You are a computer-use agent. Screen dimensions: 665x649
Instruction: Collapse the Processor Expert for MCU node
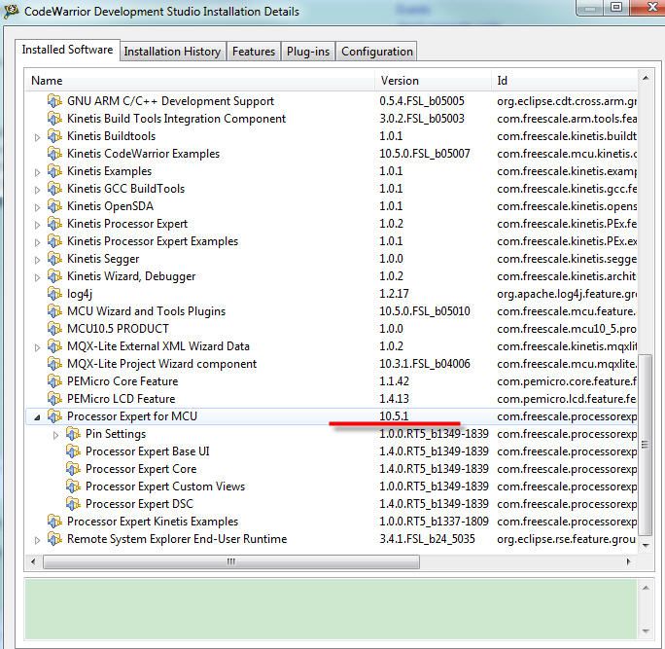(37, 417)
